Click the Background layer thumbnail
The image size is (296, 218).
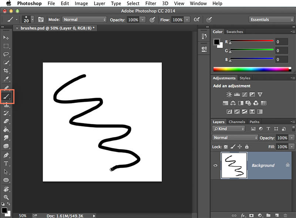(x=235, y=165)
